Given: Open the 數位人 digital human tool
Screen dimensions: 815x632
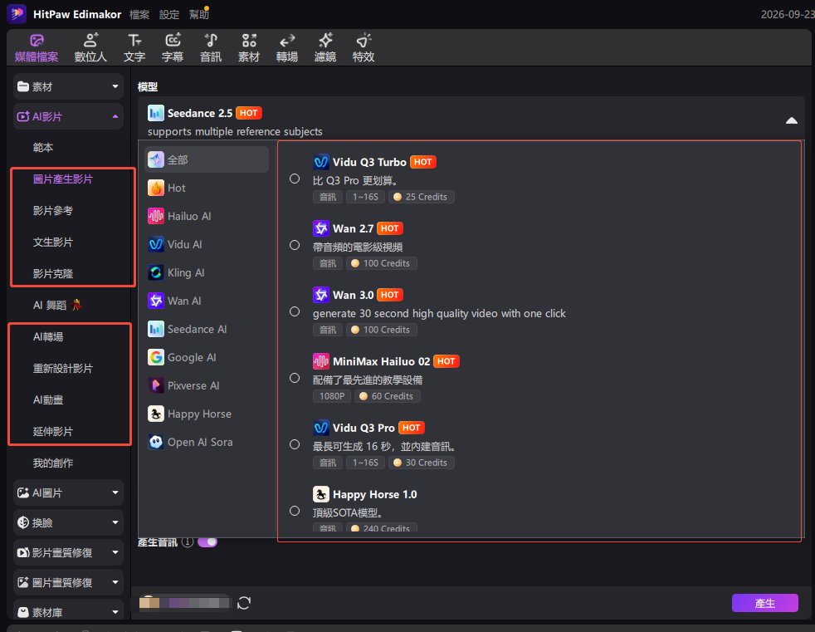Looking at the screenshot, I should pos(90,48).
